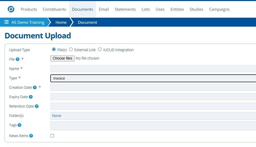256x147 pixels.
Task: Open the Lists menu
Action: [x=146, y=9]
